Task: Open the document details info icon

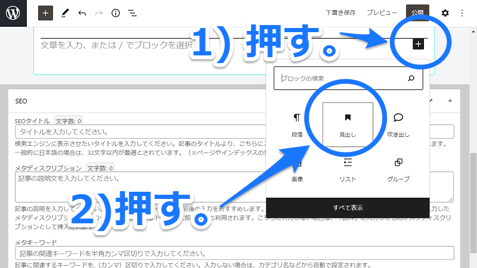Action: click(x=116, y=13)
